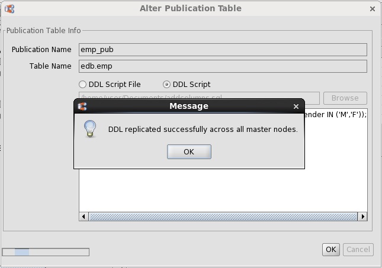Click the Publication Name field emp_pub

tap(223, 50)
